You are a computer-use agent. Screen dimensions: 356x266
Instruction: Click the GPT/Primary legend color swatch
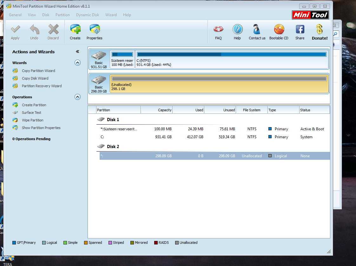coord(14,243)
